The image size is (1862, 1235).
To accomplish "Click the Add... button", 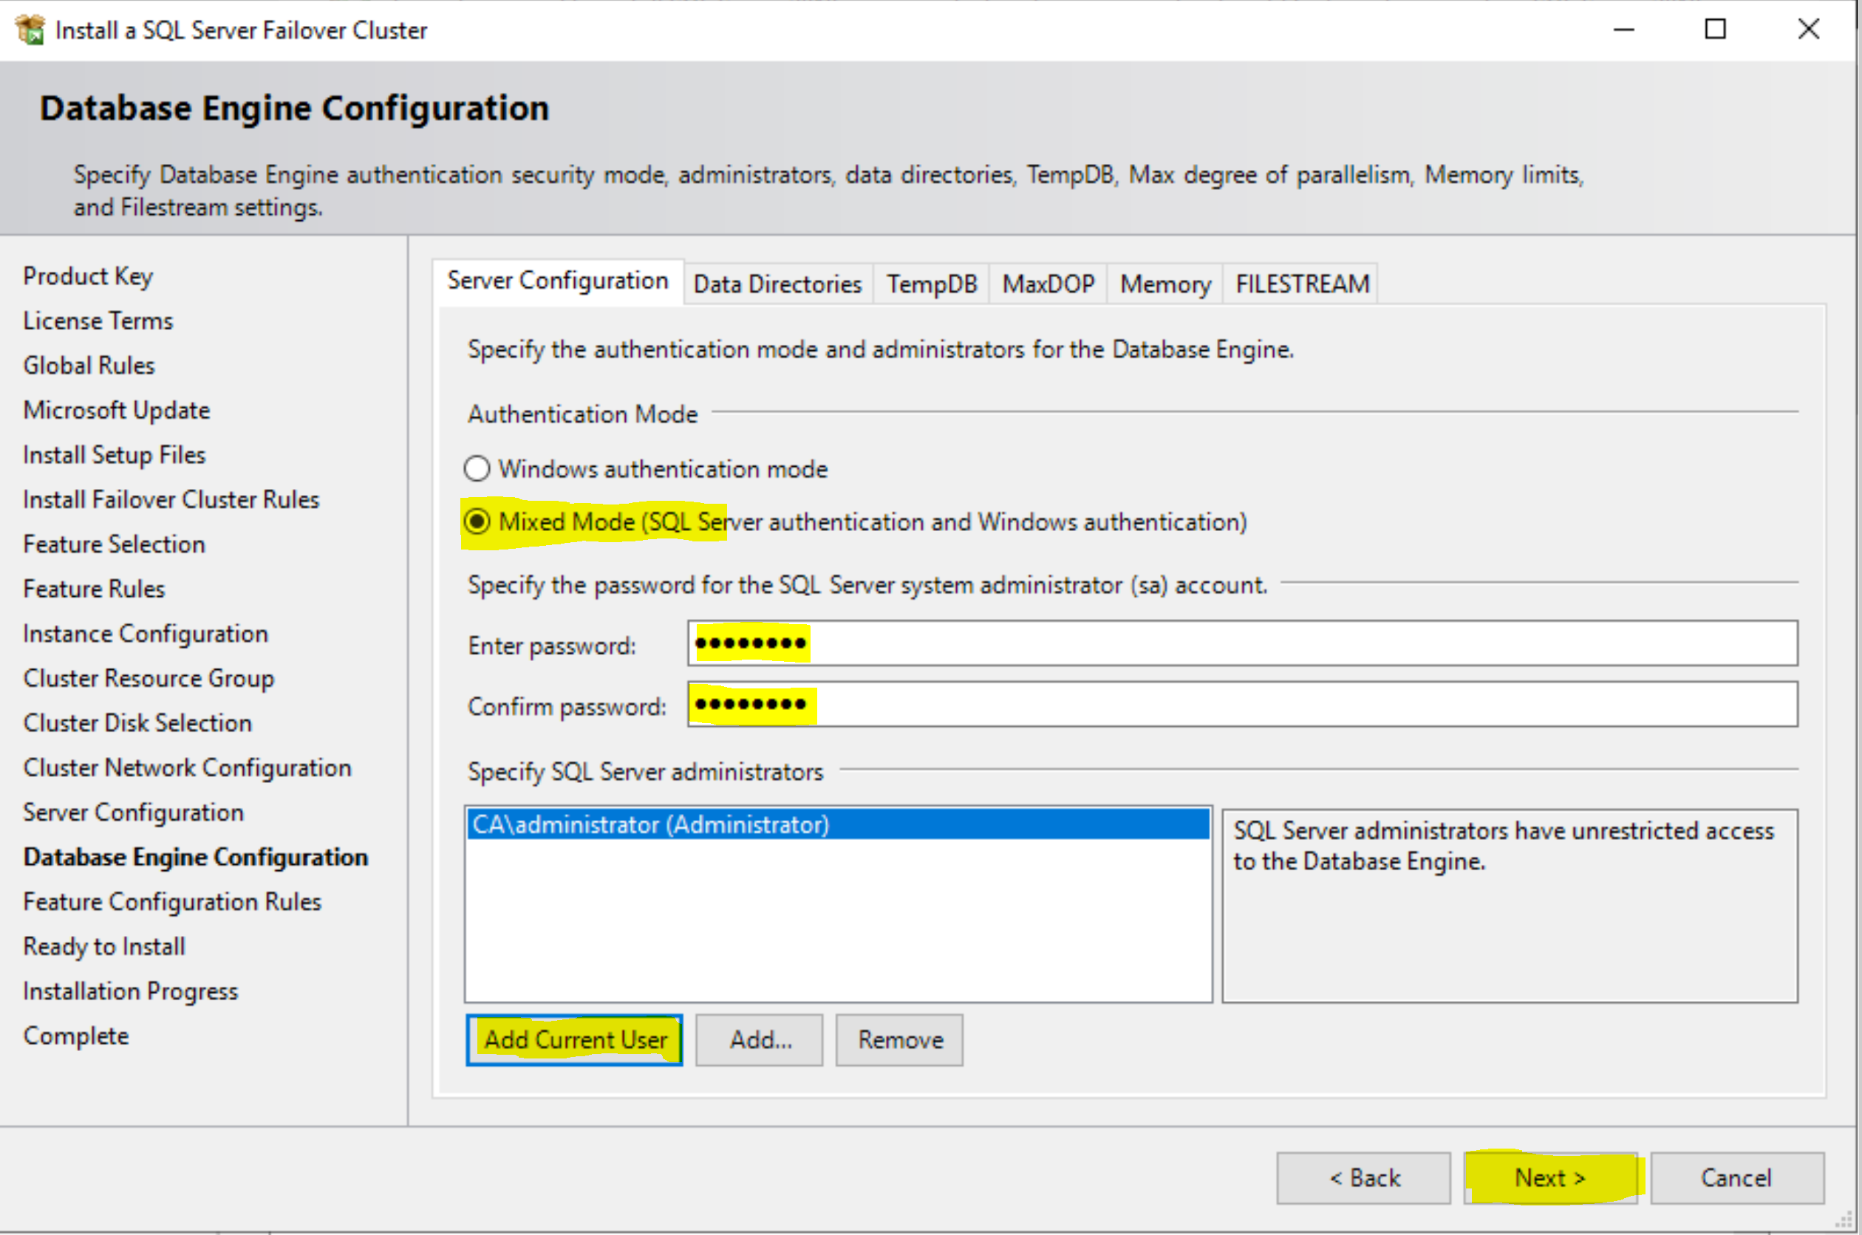I will tap(760, 1040).
